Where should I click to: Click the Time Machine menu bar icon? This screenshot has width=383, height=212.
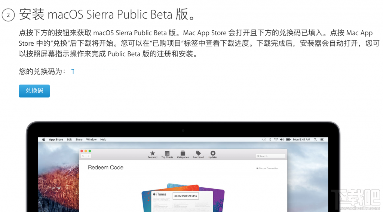[x=264, y=139]
